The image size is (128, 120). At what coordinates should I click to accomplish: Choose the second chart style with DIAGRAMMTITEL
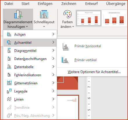(114, 18)
